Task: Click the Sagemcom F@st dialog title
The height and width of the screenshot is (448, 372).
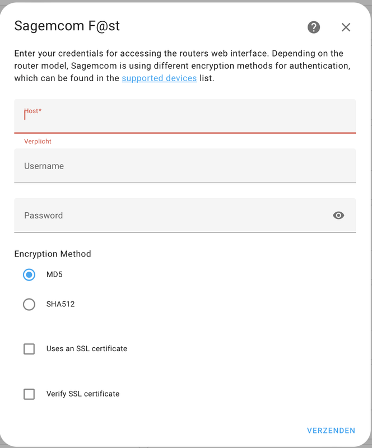Action: tap(67, 26)
